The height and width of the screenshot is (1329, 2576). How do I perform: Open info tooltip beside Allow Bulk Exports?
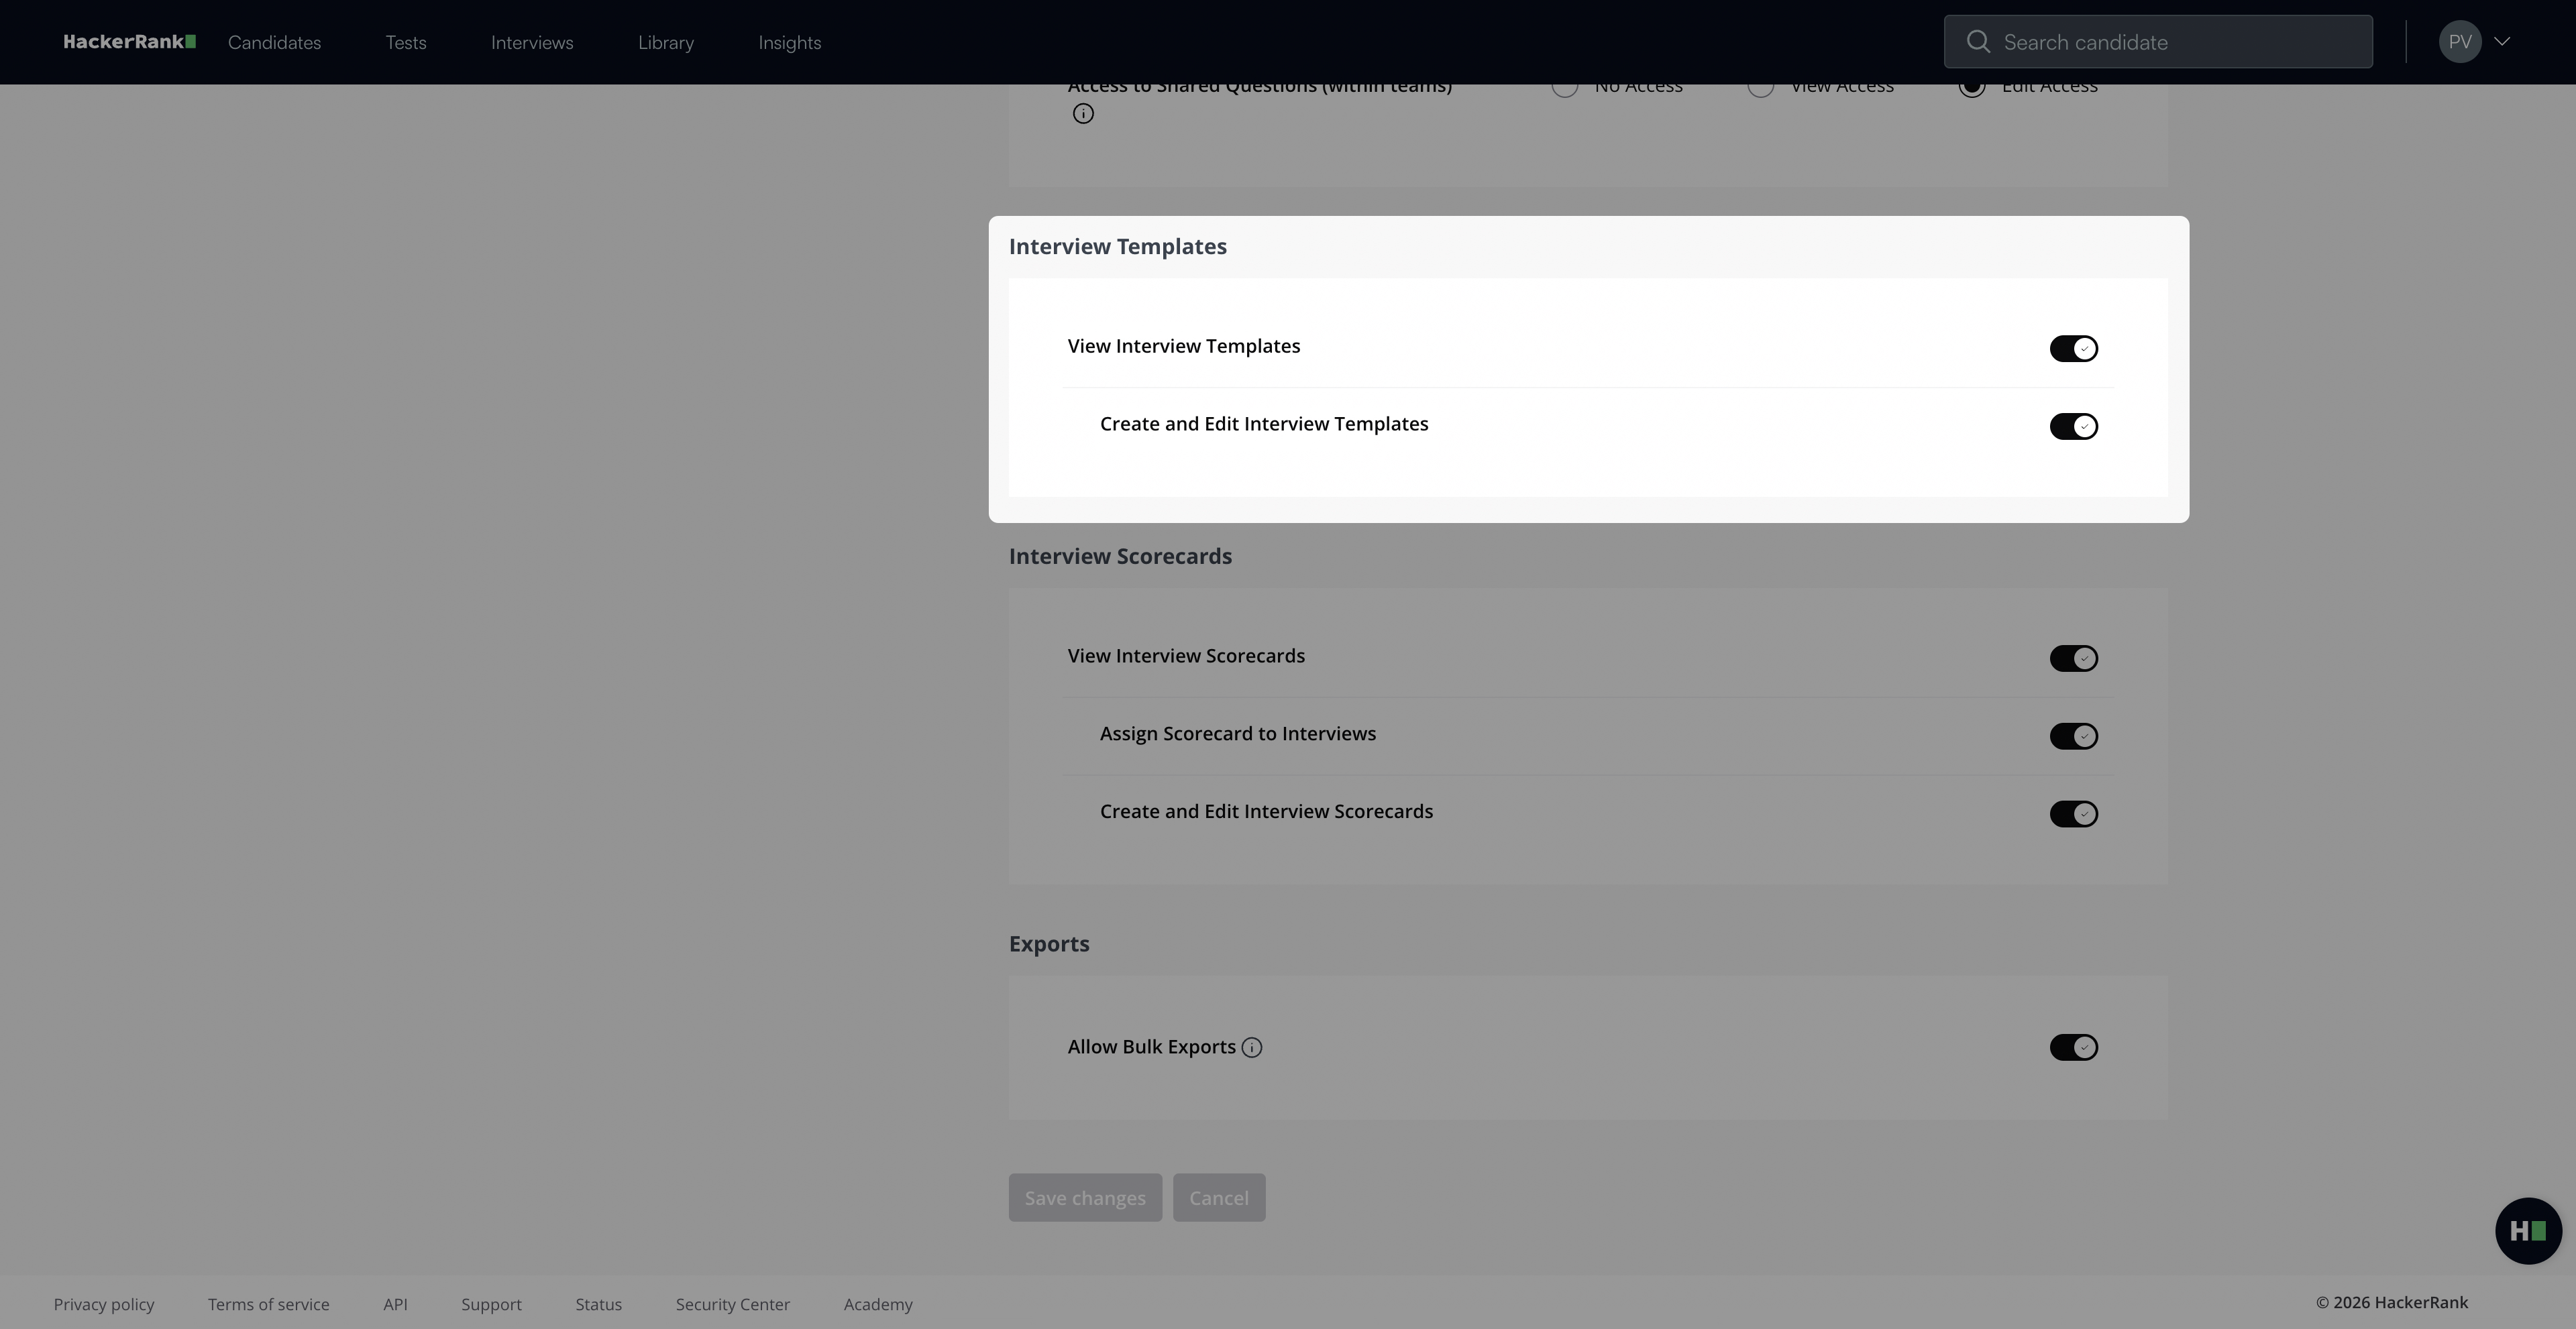tap(1253, 1048)
